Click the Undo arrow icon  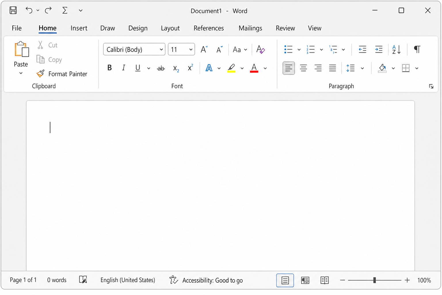[x=29, y=10]
